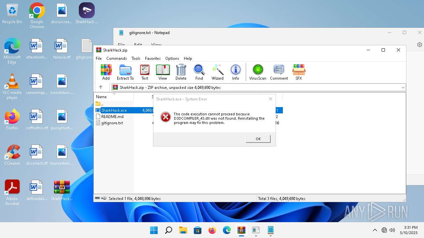Click the Extract To toolbar icon
This screenshot has height=238, width=424.
[x=125, y=72]
